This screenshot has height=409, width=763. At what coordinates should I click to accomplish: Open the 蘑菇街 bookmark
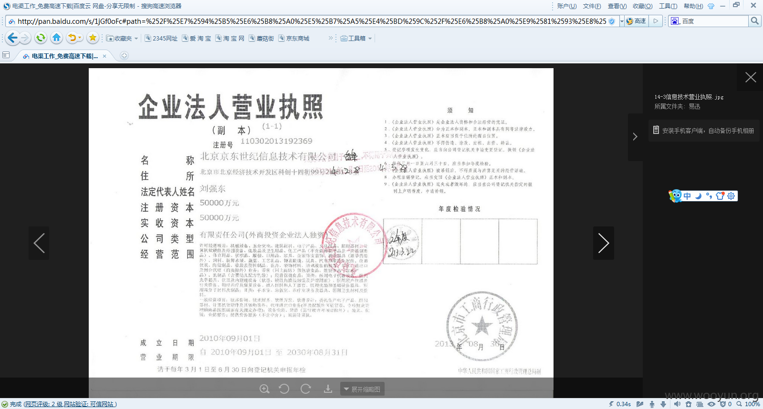[261, 38]
